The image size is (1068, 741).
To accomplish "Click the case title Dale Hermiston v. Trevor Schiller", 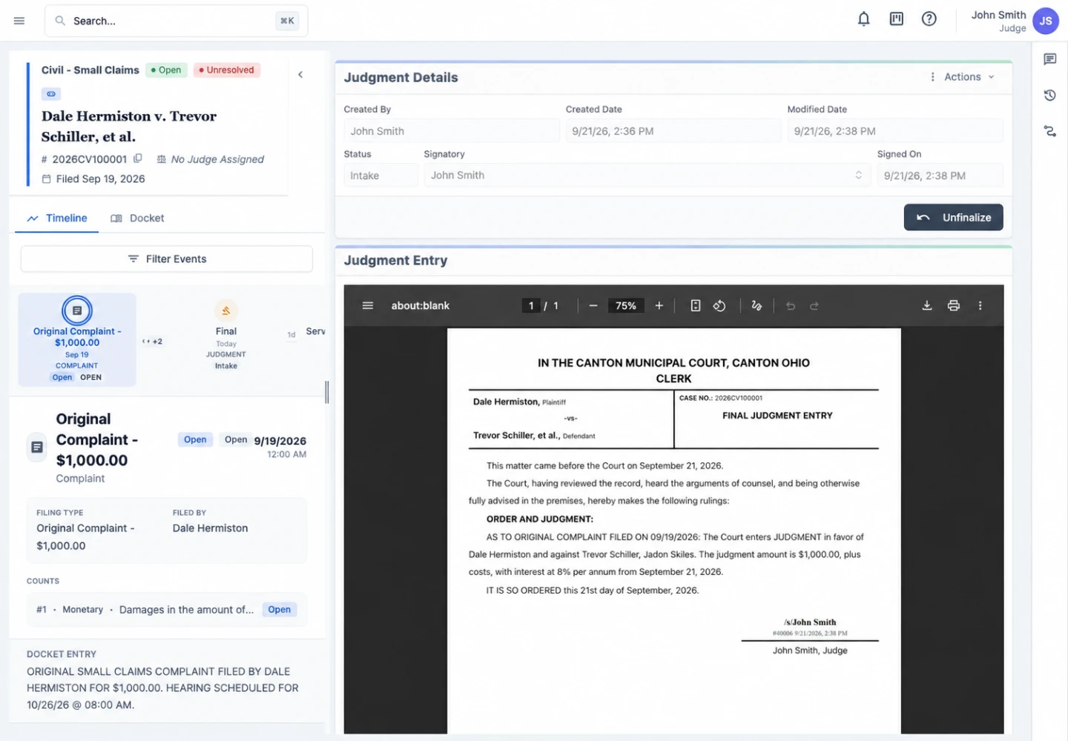I will [x=129, y=126].
